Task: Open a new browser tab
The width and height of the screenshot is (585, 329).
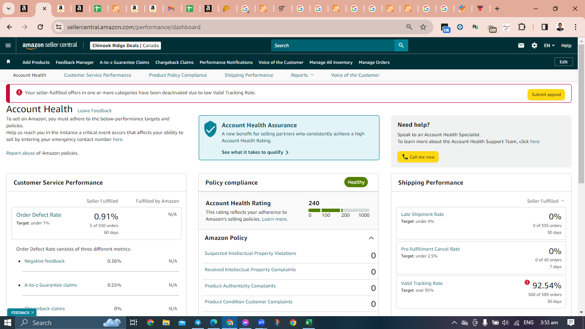Action: click(x=497, y=9)
